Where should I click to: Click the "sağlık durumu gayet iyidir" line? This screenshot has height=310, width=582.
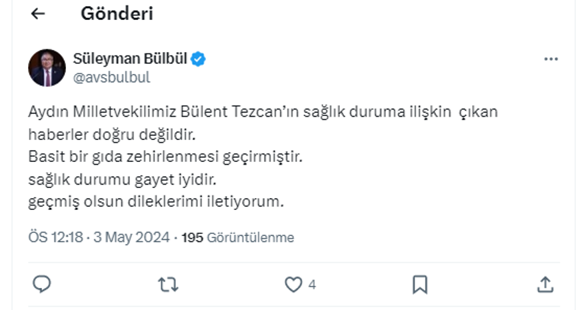click(x=123, y=179)
